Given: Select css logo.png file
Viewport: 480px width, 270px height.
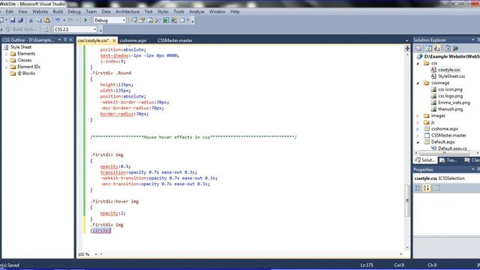Looking at the screenshot, I should [x=450, y=96].
